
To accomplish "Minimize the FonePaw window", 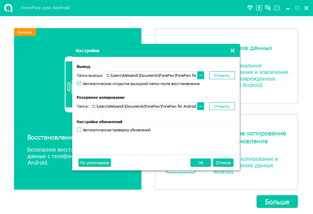I will pyautogui.click(x=288, y=8).
